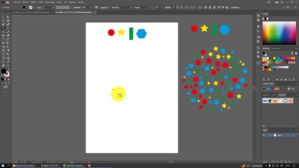Select the Lasso tool

pos(8,21)
